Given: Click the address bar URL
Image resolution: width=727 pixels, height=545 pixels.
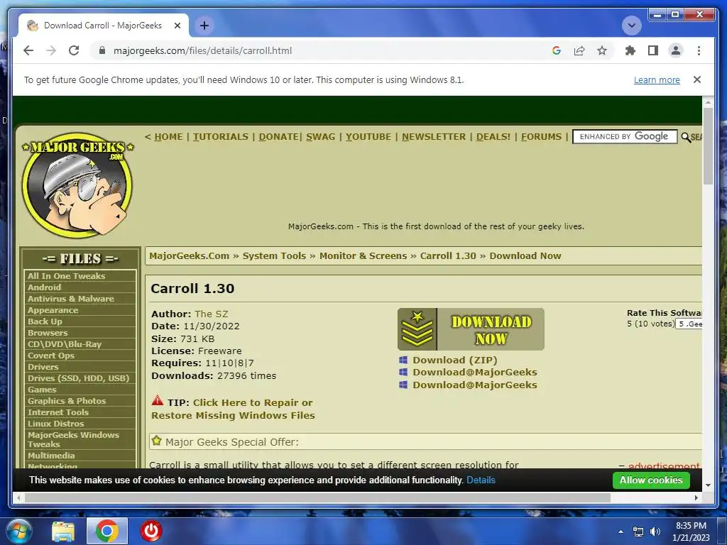Looking at the screenshot, I should [202, 50].
